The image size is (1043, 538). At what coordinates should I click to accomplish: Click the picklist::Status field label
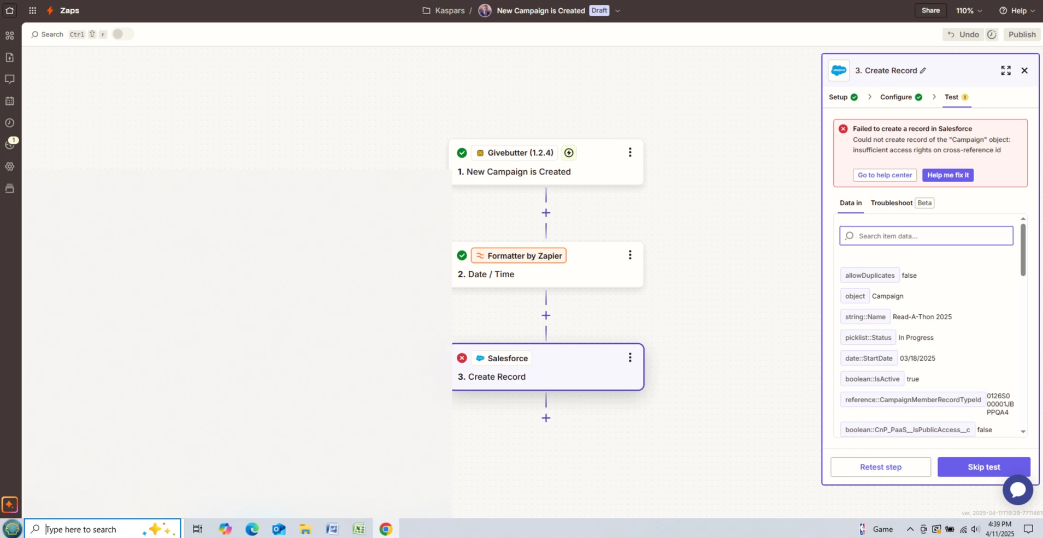coord(868,338)
